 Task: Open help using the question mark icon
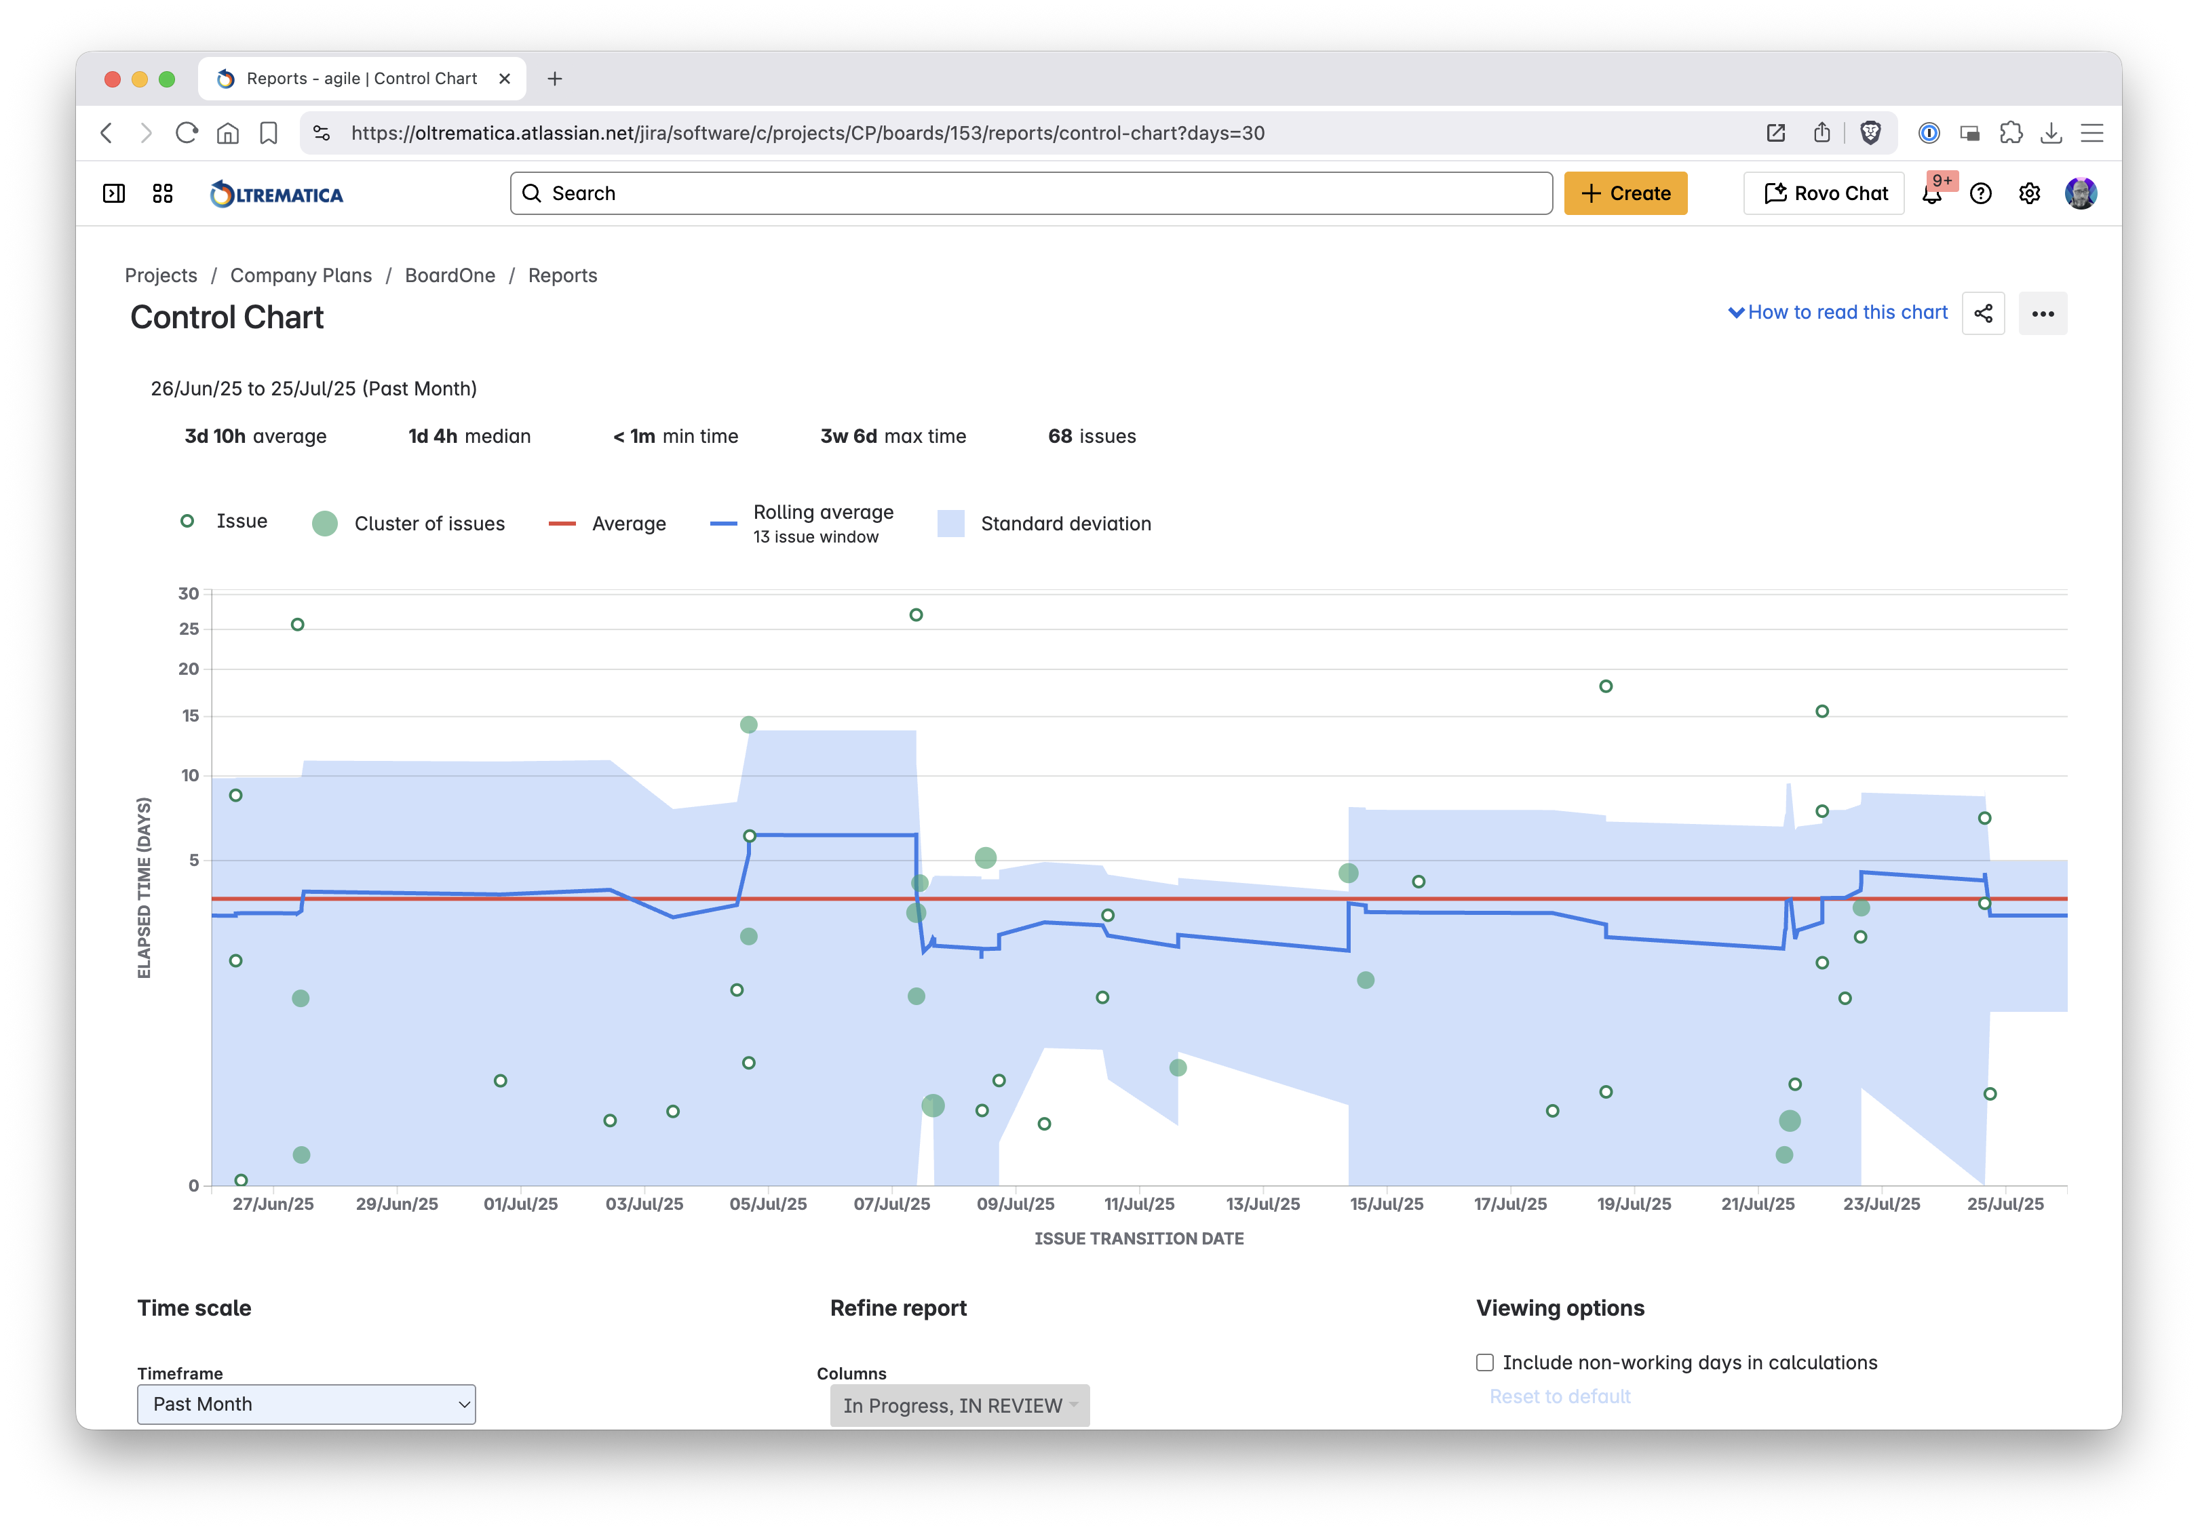1982,193
